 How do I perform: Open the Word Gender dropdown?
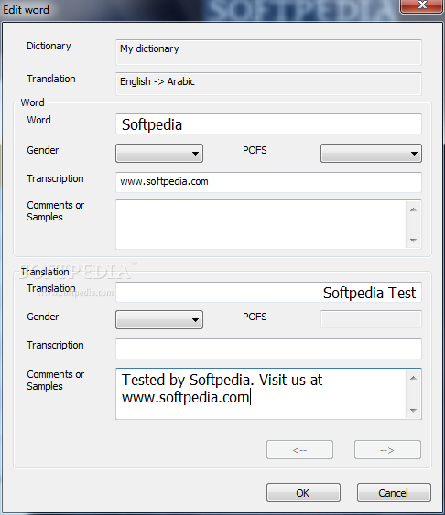click(159, 153)
